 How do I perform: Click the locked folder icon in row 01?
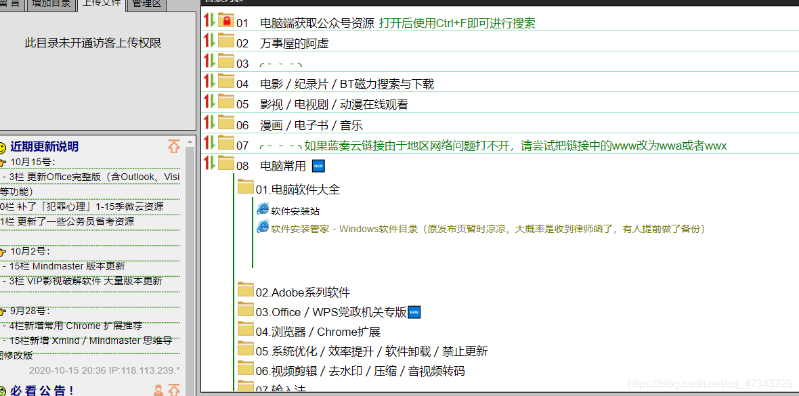pyautogui.click(x=225, y=20)
